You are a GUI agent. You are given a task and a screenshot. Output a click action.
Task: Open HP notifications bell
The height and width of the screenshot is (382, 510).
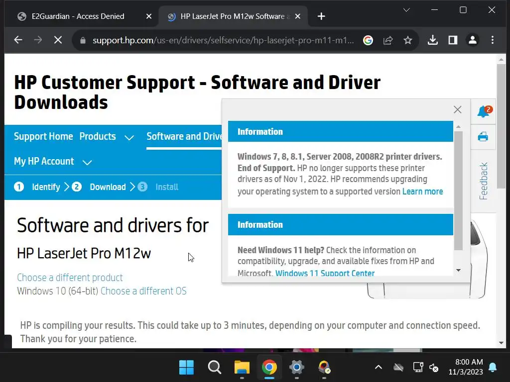484,111
